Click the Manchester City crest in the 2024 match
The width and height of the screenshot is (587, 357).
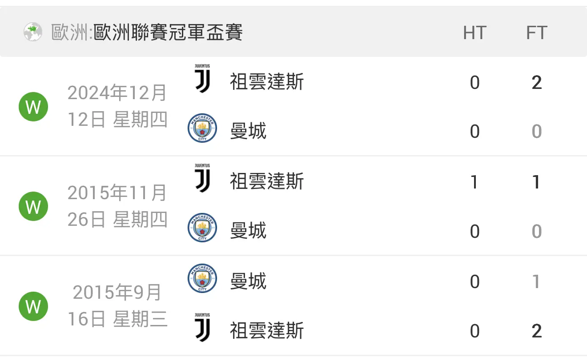[202, 128]
